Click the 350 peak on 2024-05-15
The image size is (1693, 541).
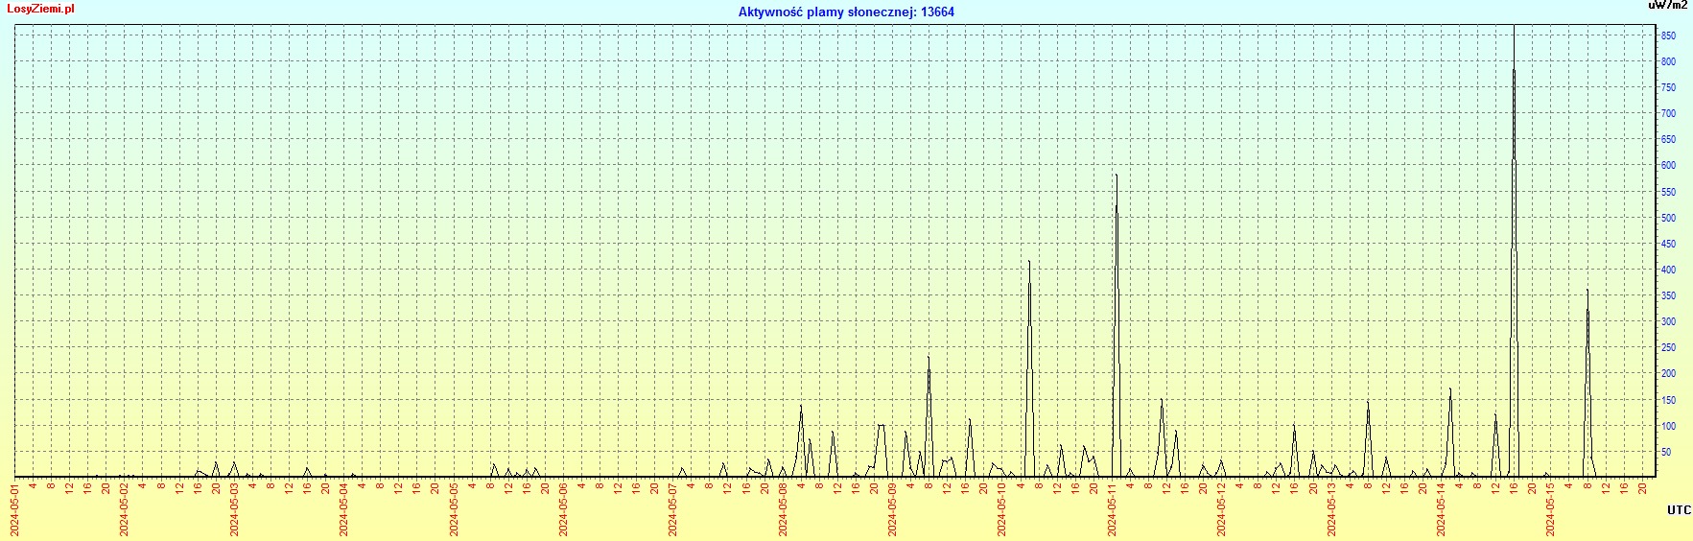(1587, 292)
